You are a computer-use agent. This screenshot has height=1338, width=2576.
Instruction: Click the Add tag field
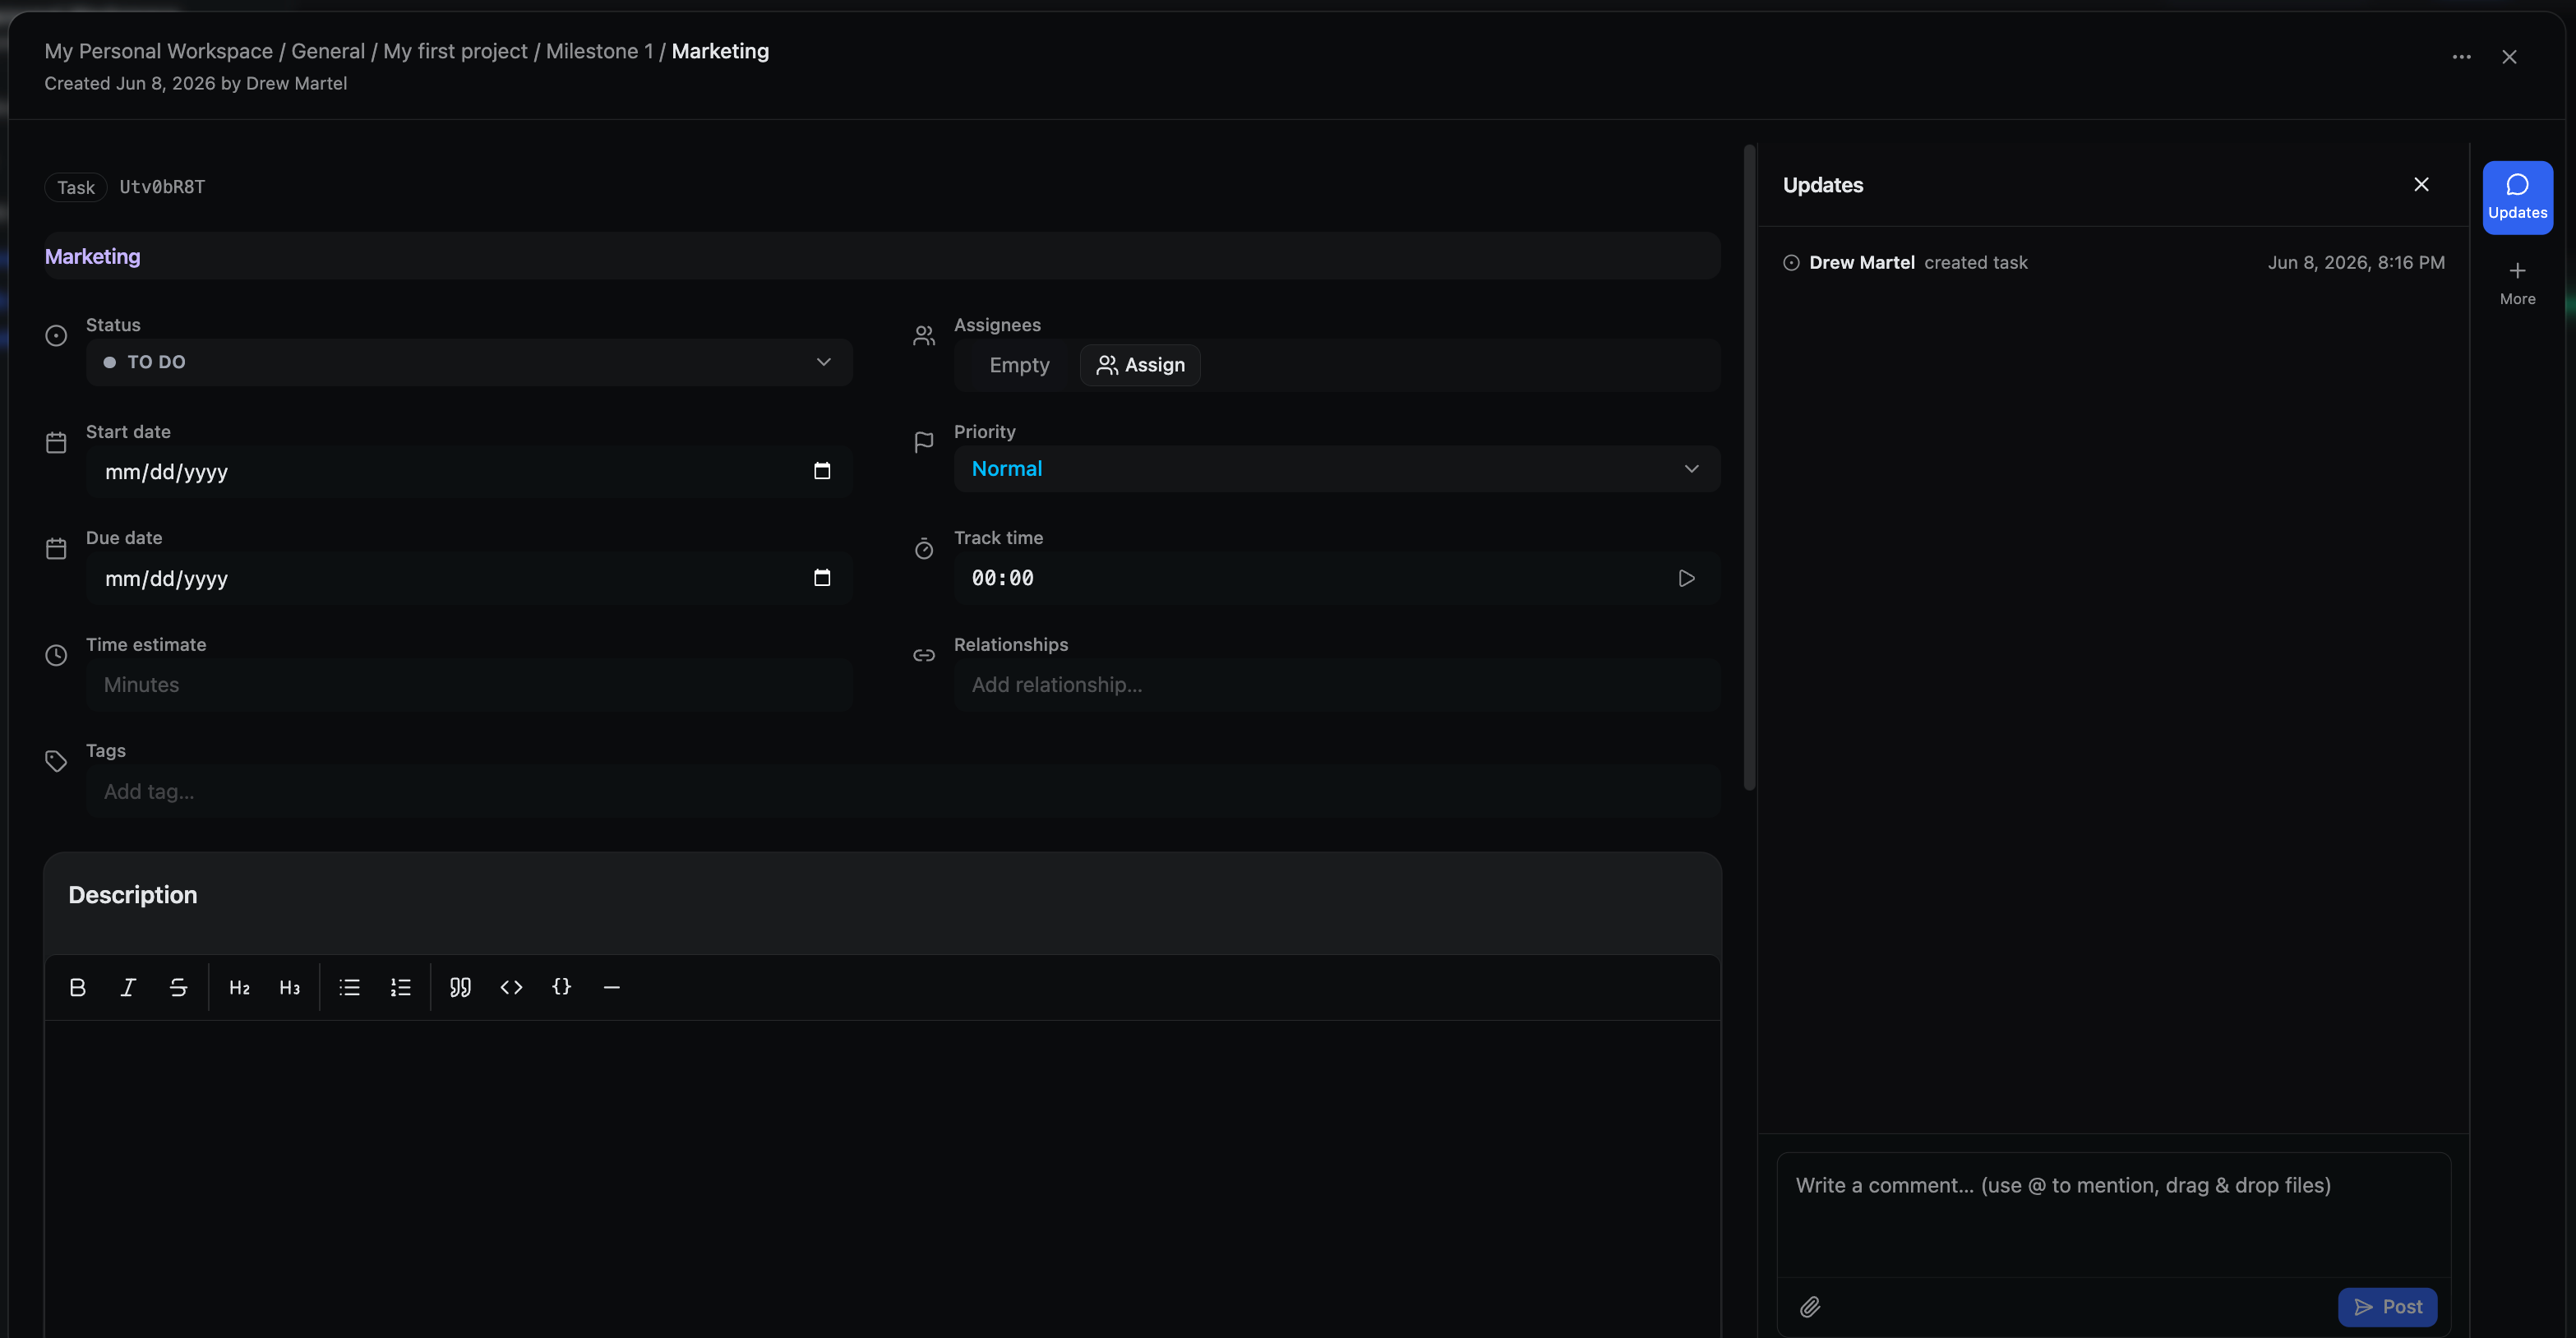pyautogui.click(x=903, y=791)
